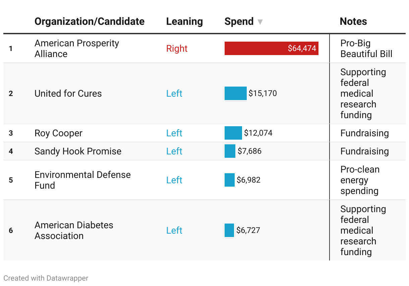
Task: Click the Sandy Hook Promise organization name
Action: [78, 151]
